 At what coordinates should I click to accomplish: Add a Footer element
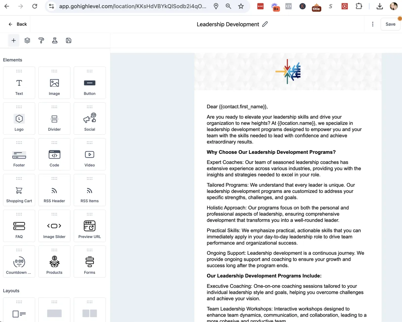[19, 154]
